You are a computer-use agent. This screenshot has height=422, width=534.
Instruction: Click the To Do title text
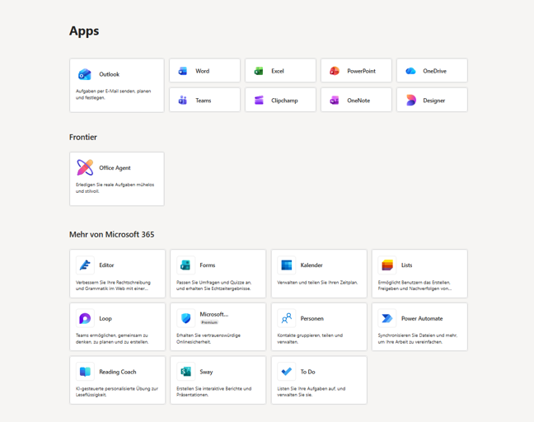[307, 372]
